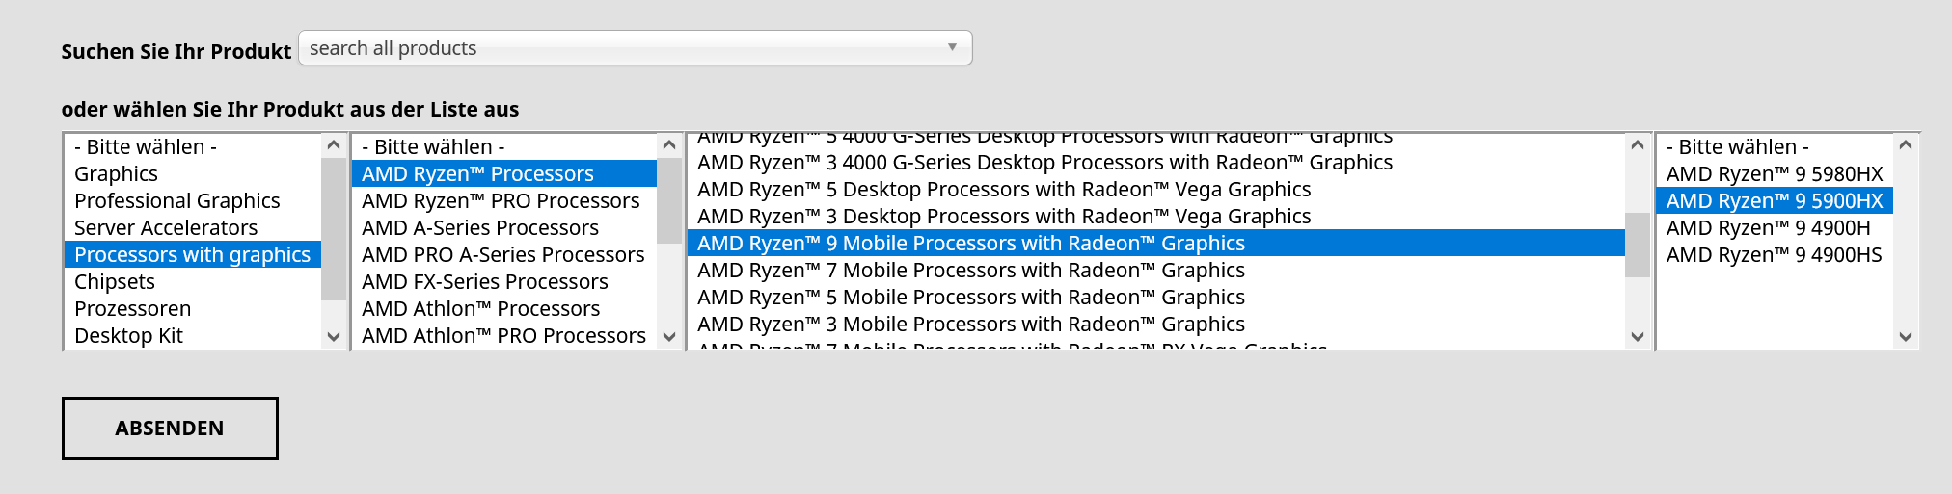The width and height of the screenshot is (1952, 494).
Task: Select Ryzen™ 5 Desktop Processors with Vega Graphics
Action: 1156,189
